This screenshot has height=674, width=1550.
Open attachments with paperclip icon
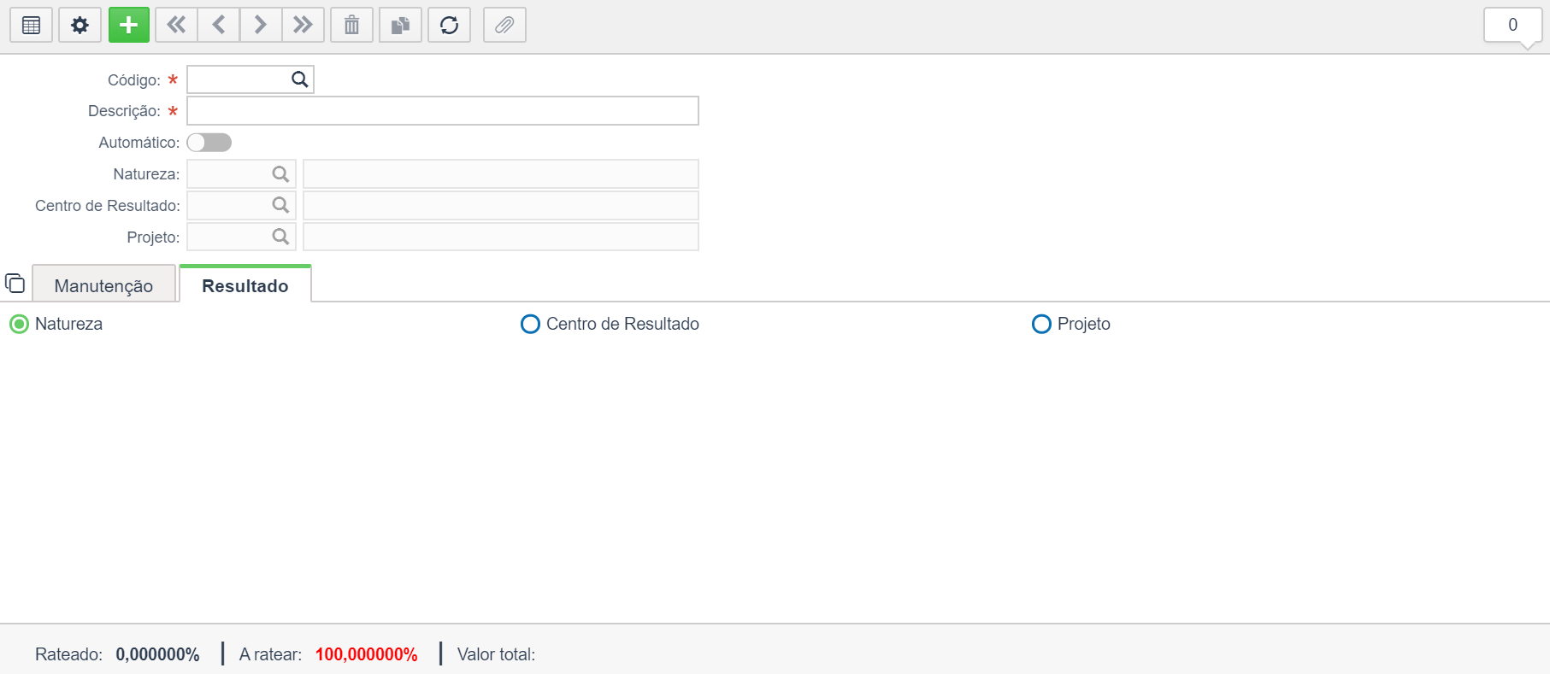504,25
